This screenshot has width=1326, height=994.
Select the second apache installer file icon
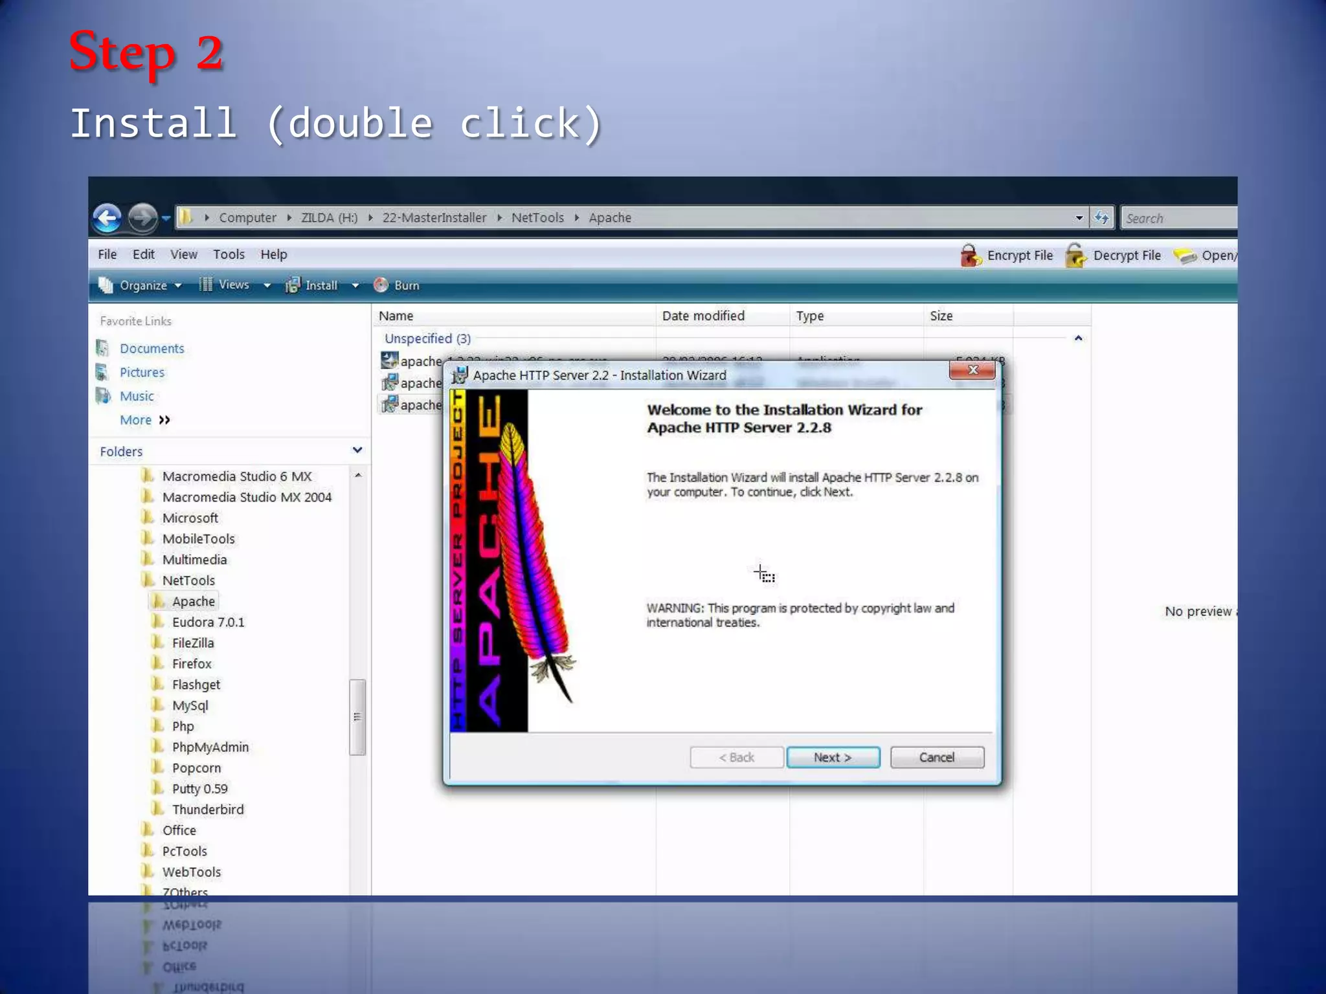tap(389, 382)
